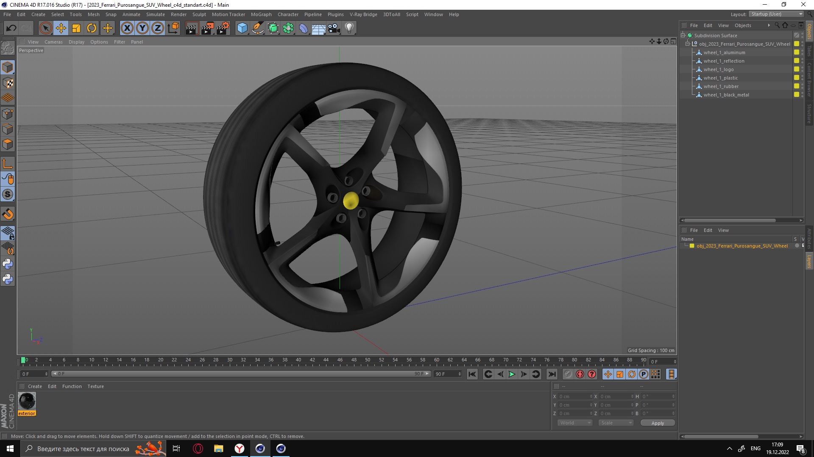Open Windows Start menu
Screen dimensions: 814x457
pos(10,449)
